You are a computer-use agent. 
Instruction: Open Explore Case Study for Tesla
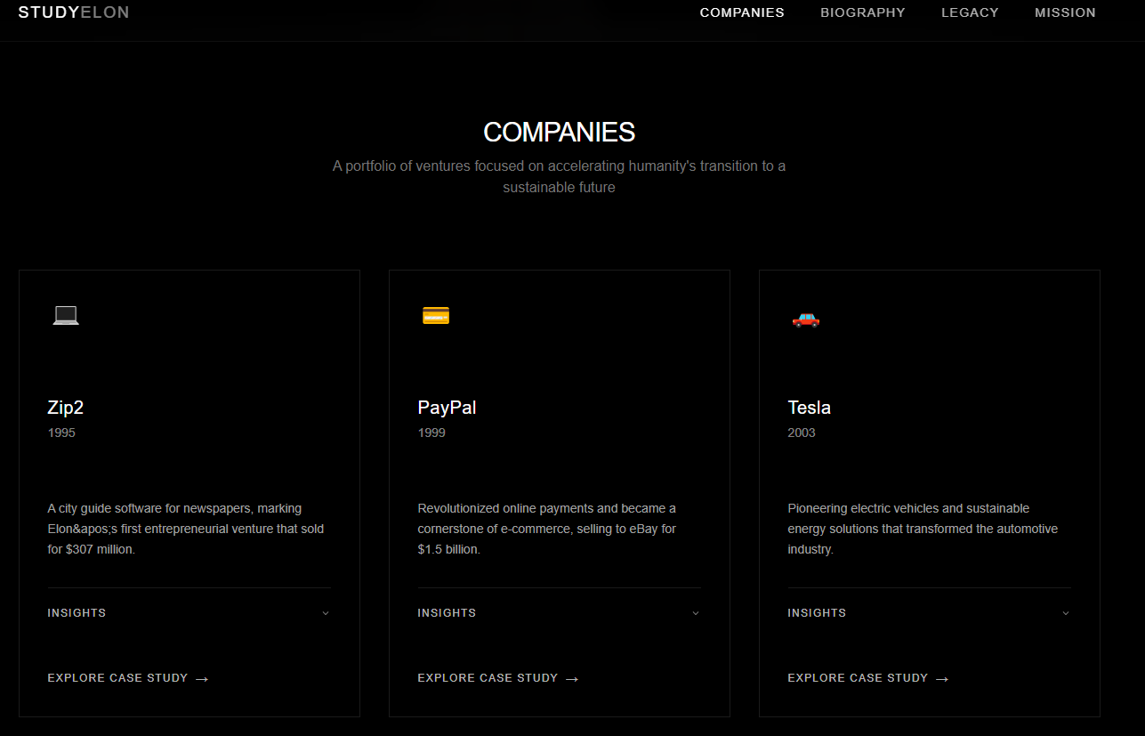868,678
